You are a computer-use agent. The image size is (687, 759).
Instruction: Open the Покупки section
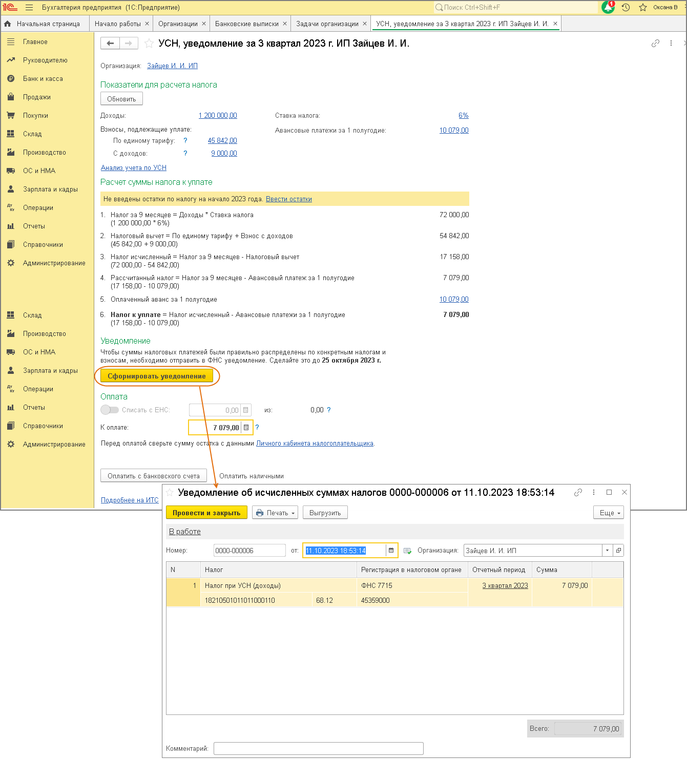click(x=35, y=116)
